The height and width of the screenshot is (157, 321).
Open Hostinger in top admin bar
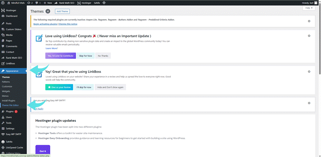pyautogui.click(x=84, y=3)
